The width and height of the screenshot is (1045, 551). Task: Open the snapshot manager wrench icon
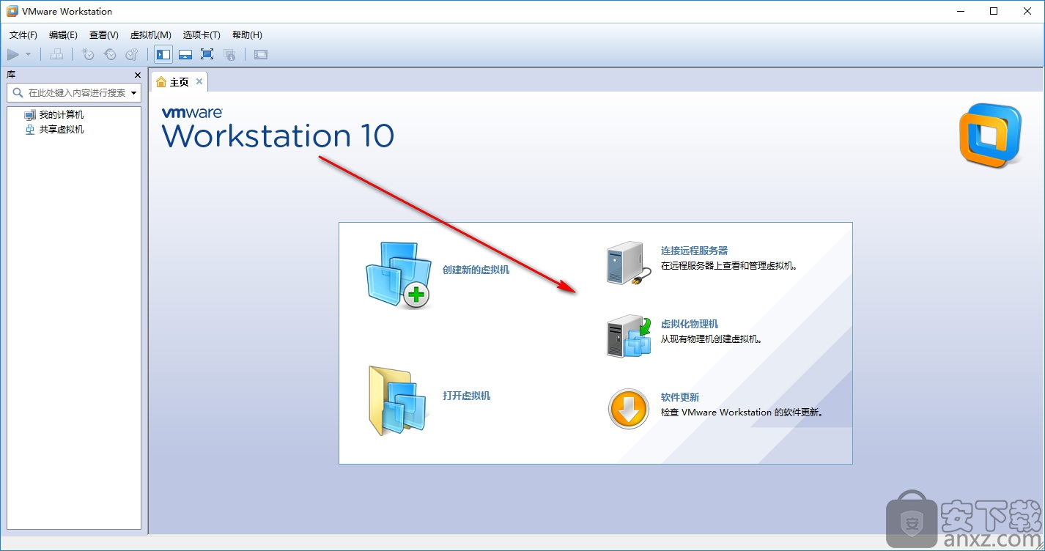pyautogui.click(x=132, y=54)
